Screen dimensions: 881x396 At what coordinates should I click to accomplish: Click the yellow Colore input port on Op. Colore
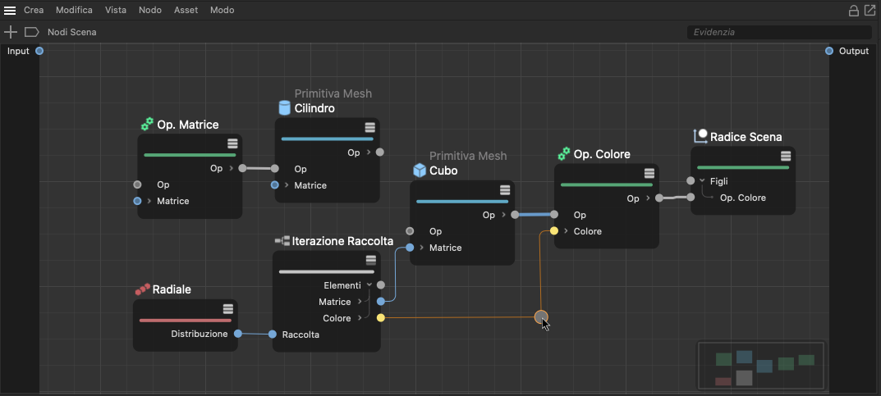(x=554, y=231)
